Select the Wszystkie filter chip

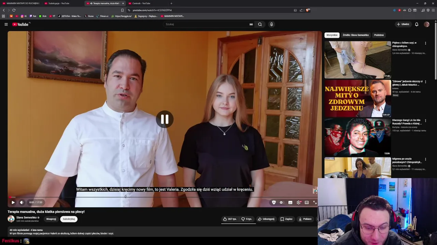coord(332,35)
